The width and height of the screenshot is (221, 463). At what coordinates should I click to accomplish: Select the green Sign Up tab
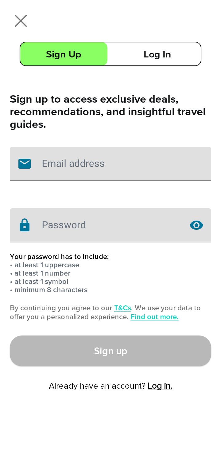click(64, 54)
